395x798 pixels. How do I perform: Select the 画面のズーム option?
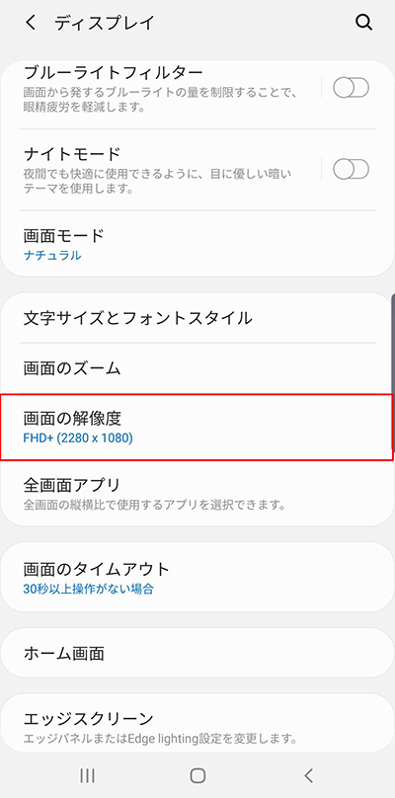(x=197, y=368)
